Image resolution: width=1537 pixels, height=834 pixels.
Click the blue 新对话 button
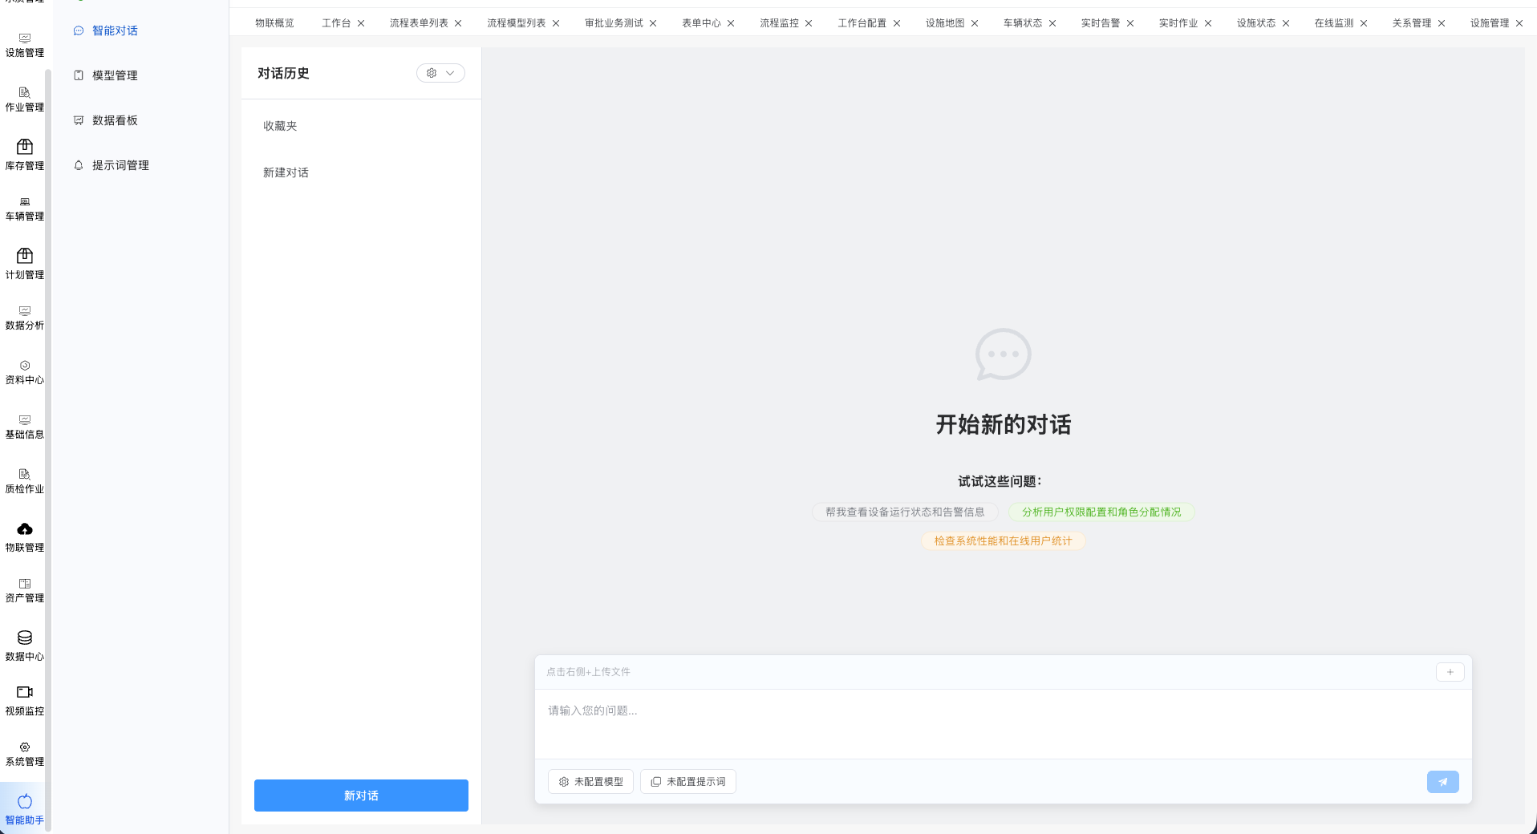(x=361, y=796)
